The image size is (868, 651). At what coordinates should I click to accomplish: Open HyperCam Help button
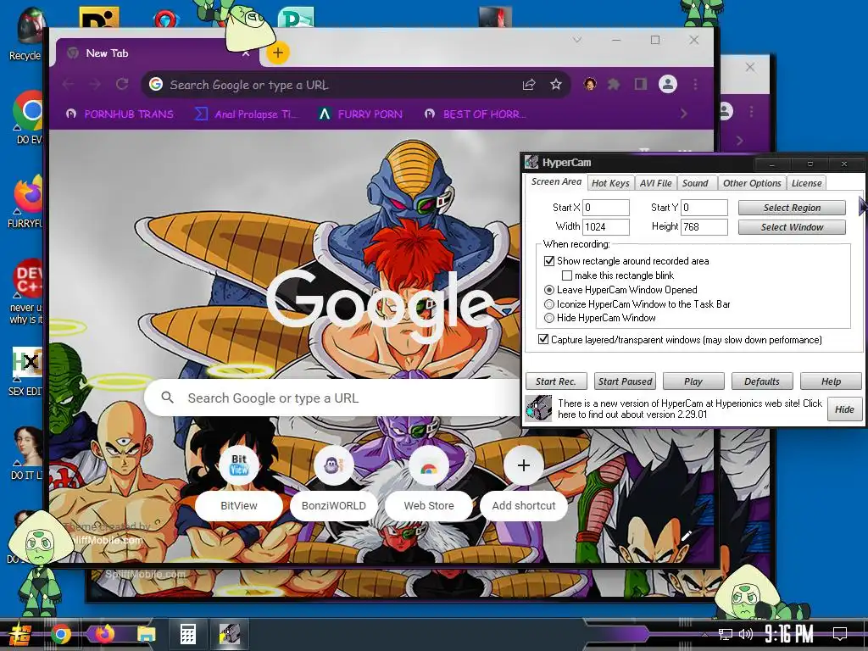coord(831,381)
